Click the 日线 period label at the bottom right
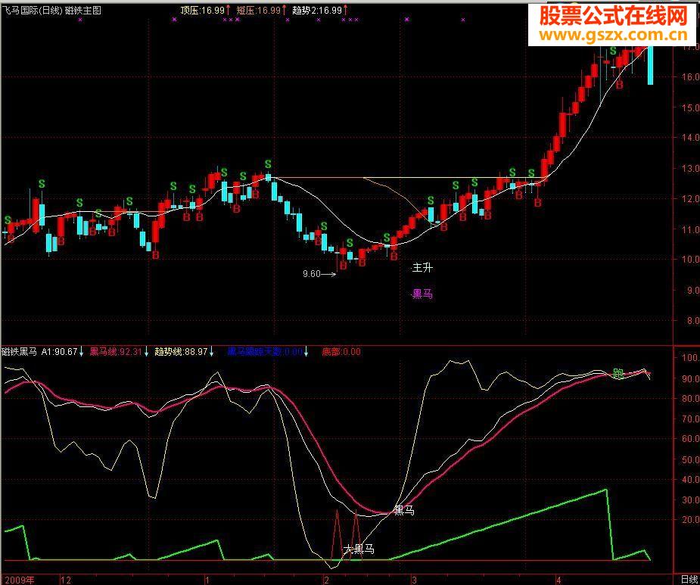This screenshot has width=700, height=585. (x=689, y=580)
